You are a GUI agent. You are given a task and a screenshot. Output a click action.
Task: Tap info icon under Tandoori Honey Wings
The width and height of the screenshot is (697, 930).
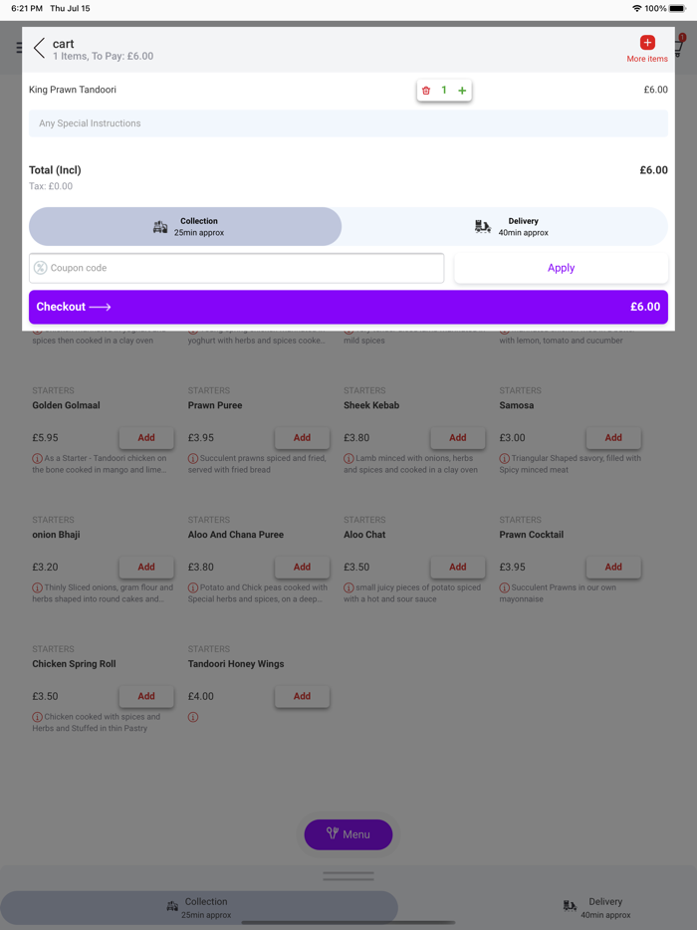(x=193, y=717)
